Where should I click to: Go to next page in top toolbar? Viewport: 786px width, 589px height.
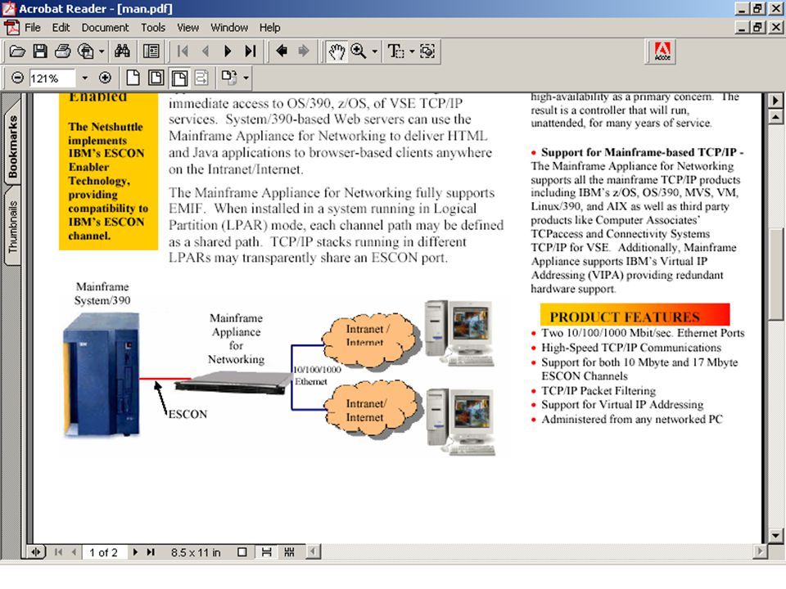tap(228, 51)
